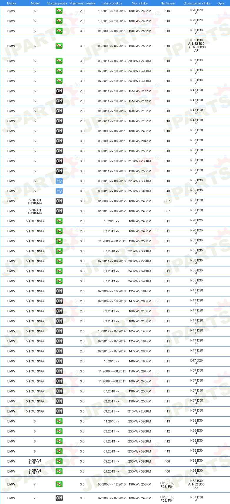Click petrol icon in 5 Touring 225kW / 306KM row
This screenshot has width=230, height=504.
click(x=59, y=251)
